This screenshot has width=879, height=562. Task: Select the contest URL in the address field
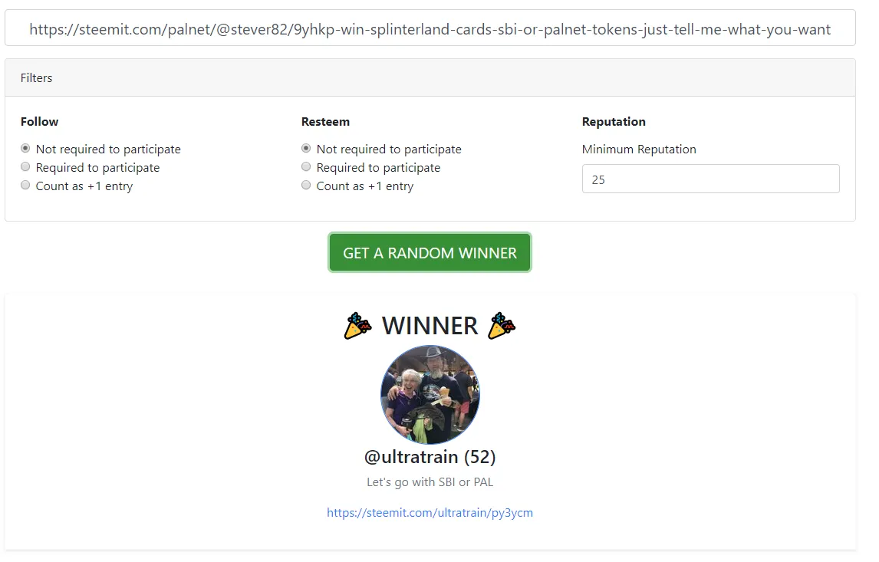pyautogui.click(x=430, y=29)
